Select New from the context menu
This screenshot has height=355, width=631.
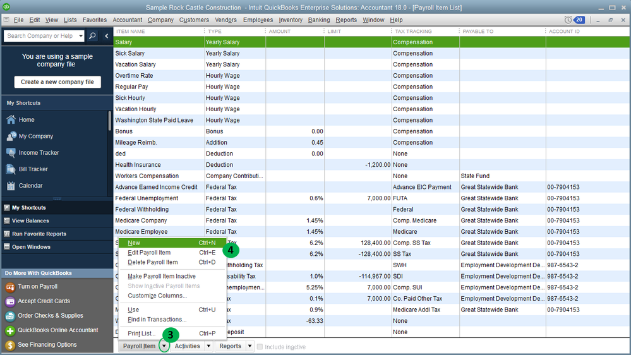[134, 243]
